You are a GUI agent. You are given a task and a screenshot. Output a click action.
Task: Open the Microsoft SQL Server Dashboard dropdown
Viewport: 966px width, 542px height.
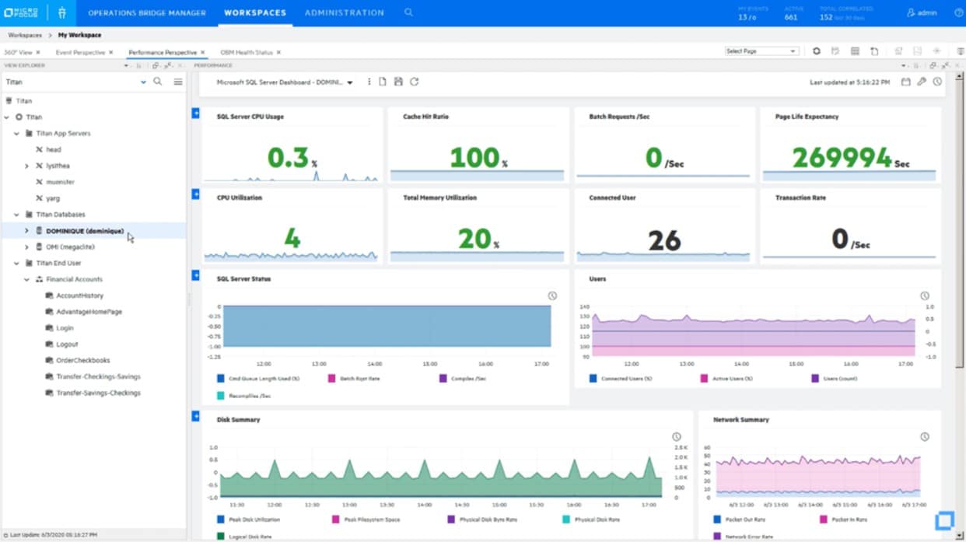pyautogui.click(x=350, y=82)
